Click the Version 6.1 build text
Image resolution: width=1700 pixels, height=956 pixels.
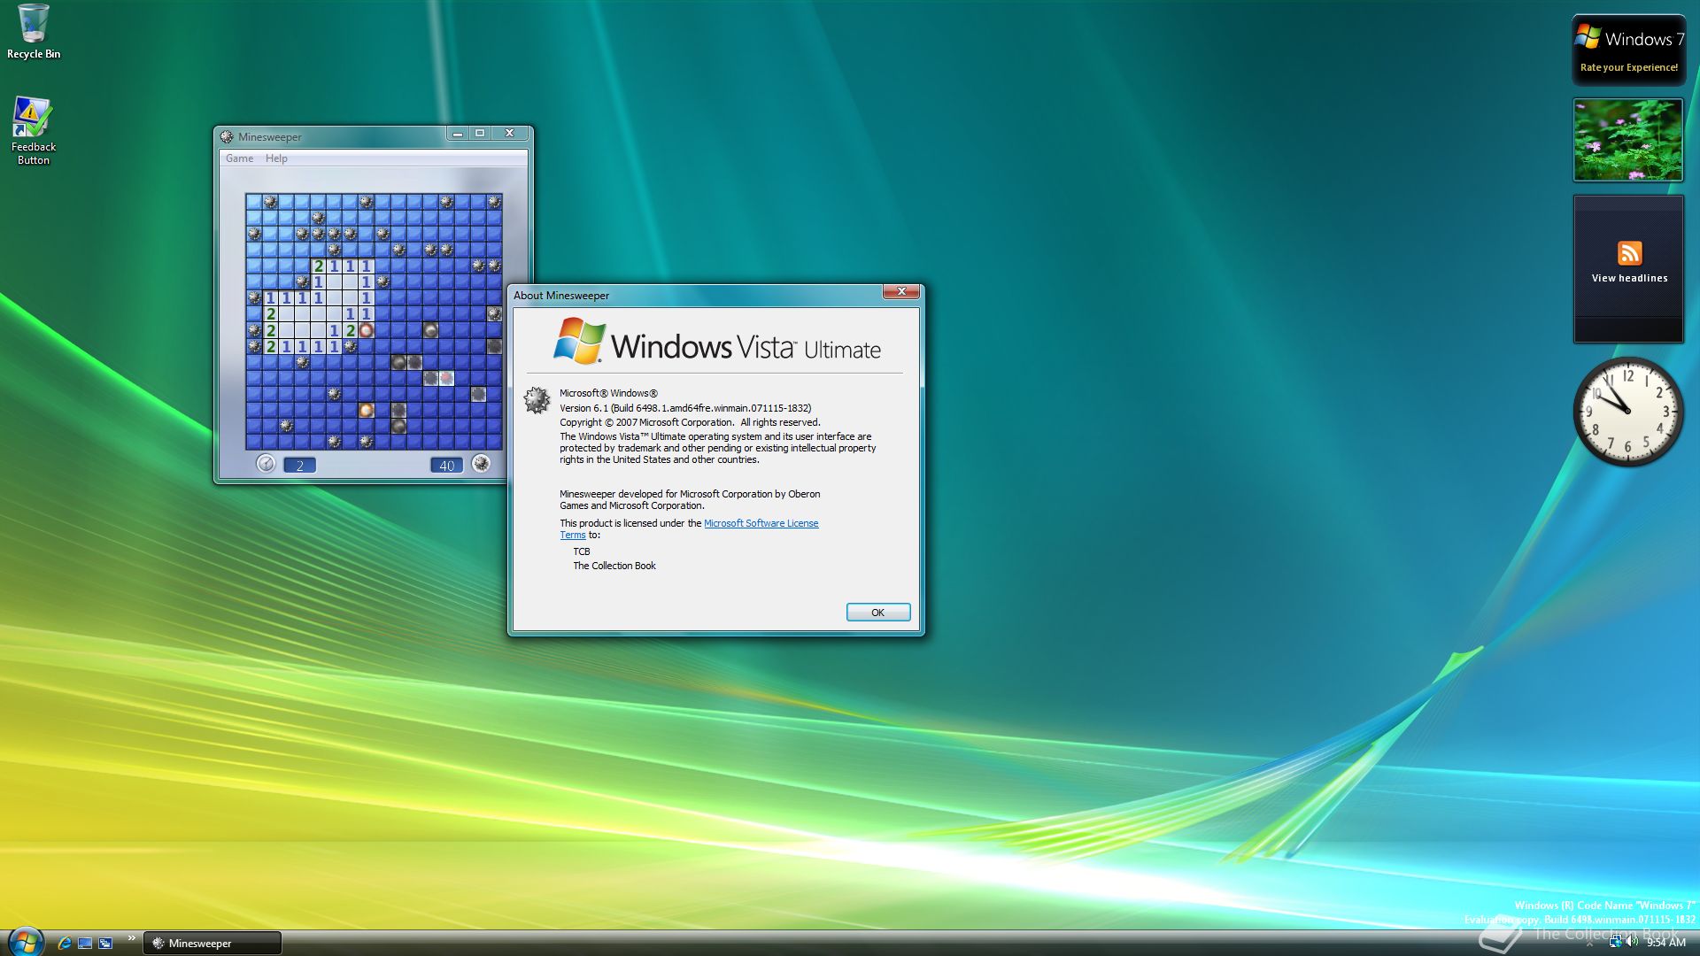tap(684, 408)
